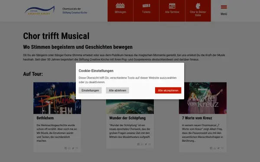Share Wunder der Schöpfung on Facebook
Viewport: 260px width, 162px height.
[139, 144]
